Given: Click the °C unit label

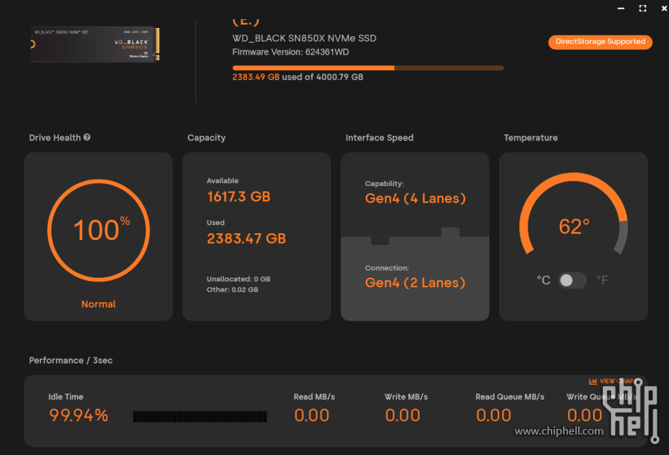Looking at the screenshot, I should [543, 280].
